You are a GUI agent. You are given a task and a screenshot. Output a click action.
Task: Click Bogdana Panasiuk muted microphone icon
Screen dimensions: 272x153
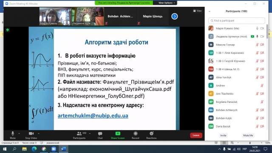(262, 102)
